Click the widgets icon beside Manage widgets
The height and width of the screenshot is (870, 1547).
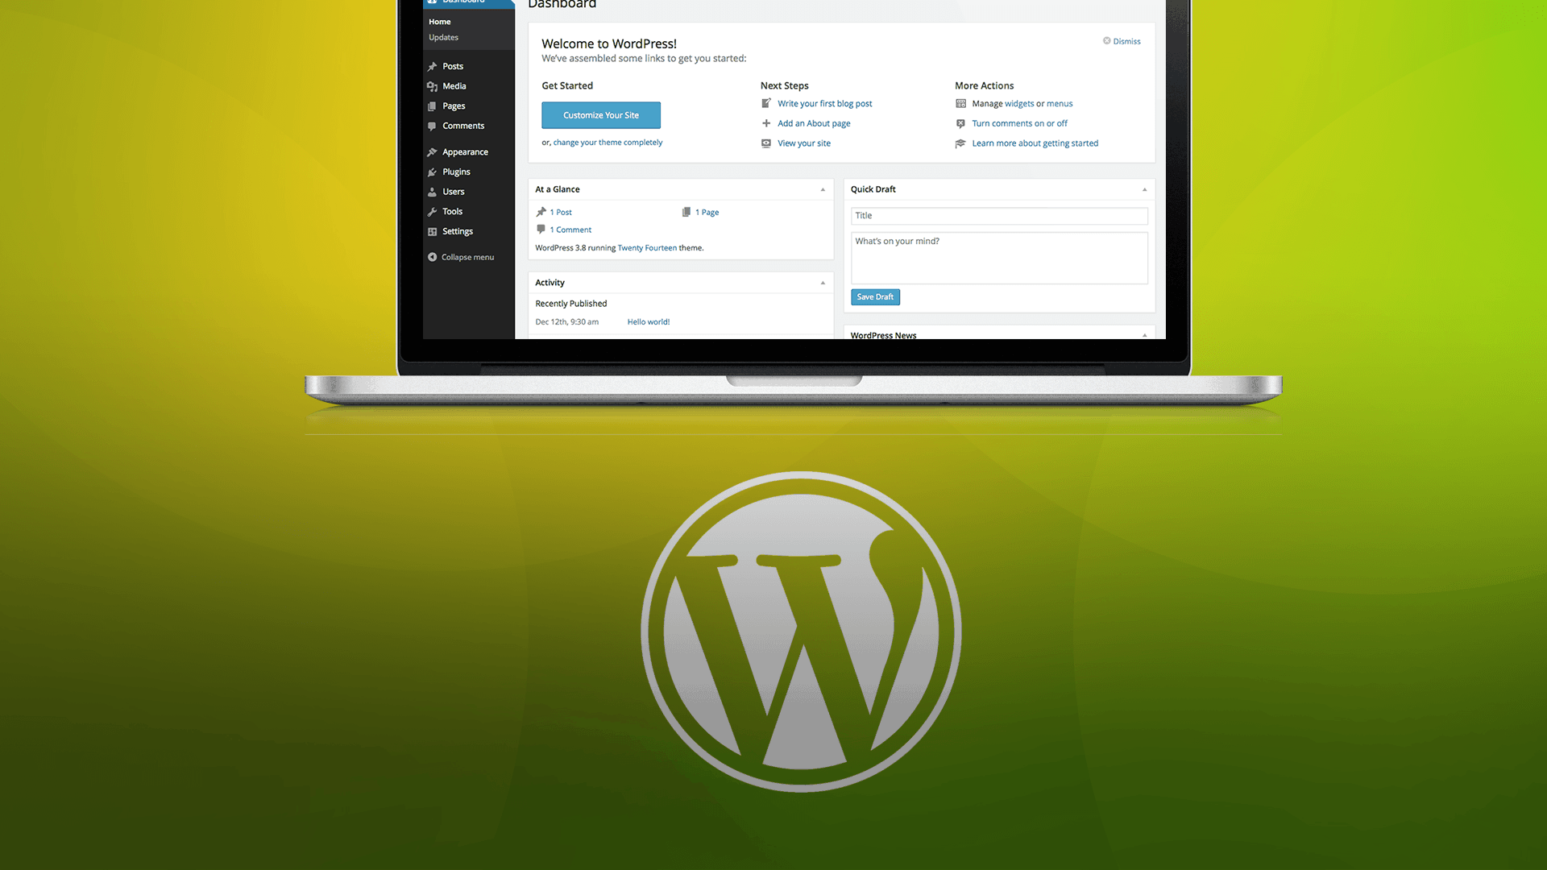click(x=960, y=103)
